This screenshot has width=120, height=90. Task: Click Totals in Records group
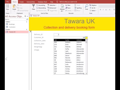click(x=77, y=5)
